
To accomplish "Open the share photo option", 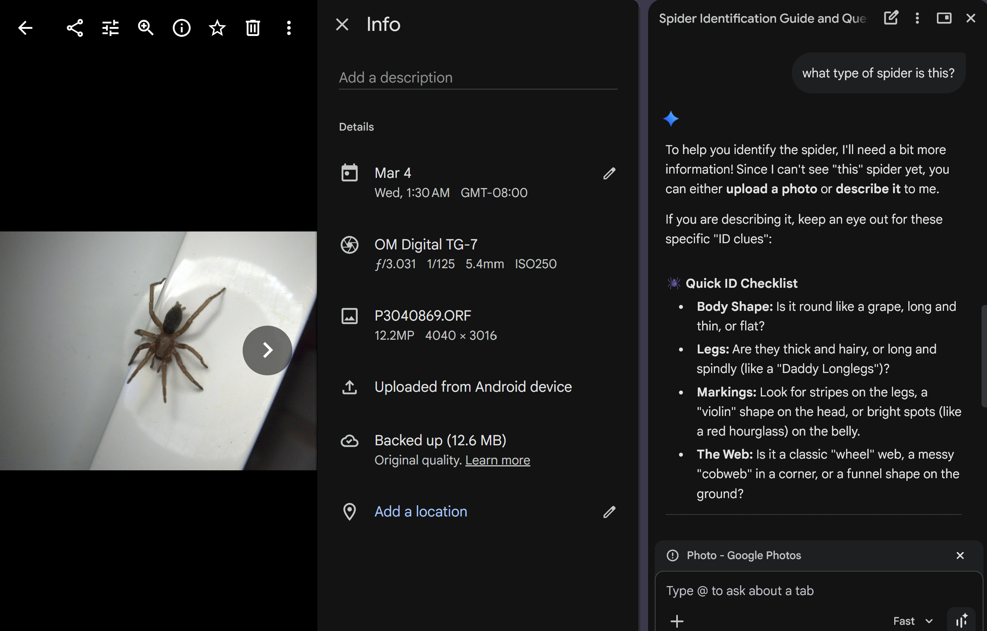I will [75, 28].
